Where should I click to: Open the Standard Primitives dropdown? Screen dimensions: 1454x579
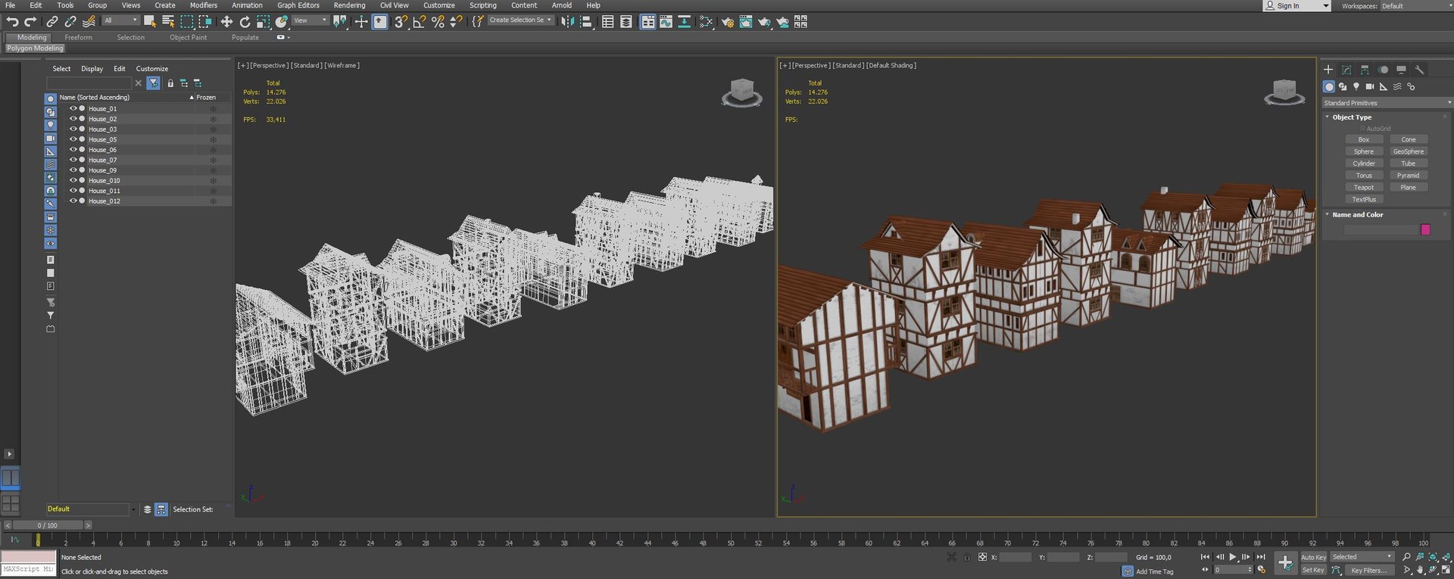[x=1387, y=103]
